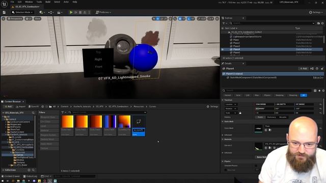Select the Streaming filter in Details
The image size is (326, 183).
(293, 95)
